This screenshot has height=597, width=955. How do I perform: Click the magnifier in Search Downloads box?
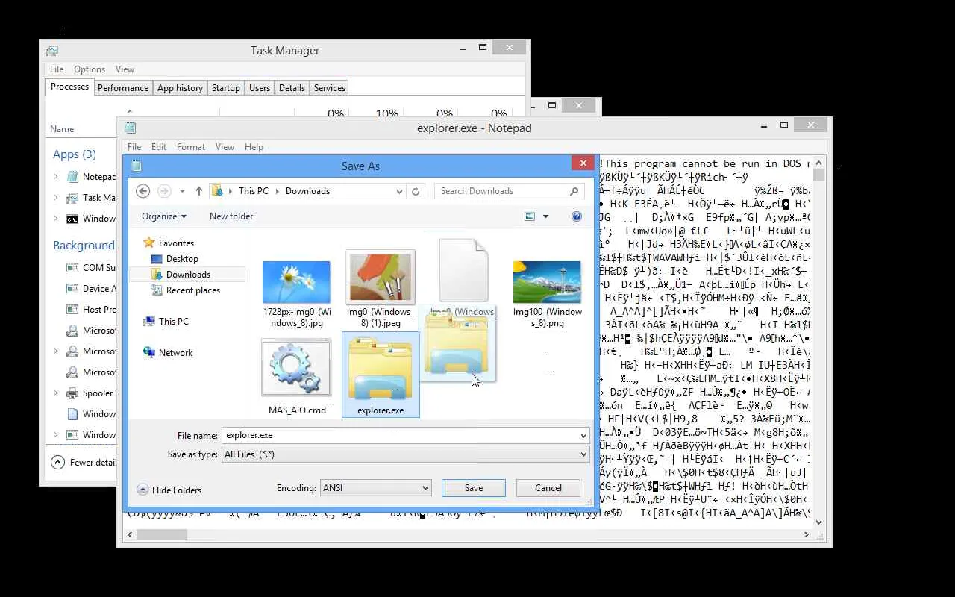574,191
